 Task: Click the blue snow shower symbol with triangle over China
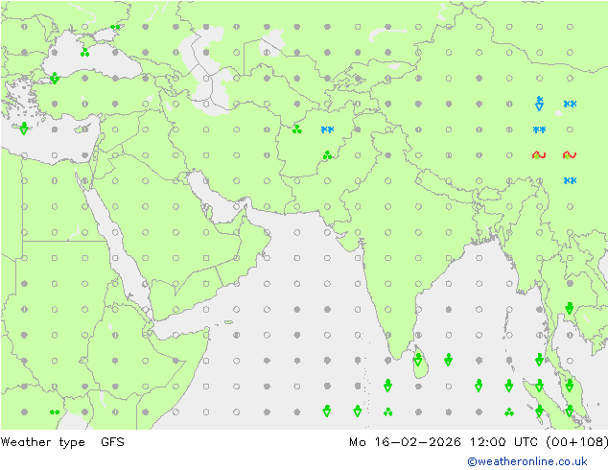[x=539, y=104]
